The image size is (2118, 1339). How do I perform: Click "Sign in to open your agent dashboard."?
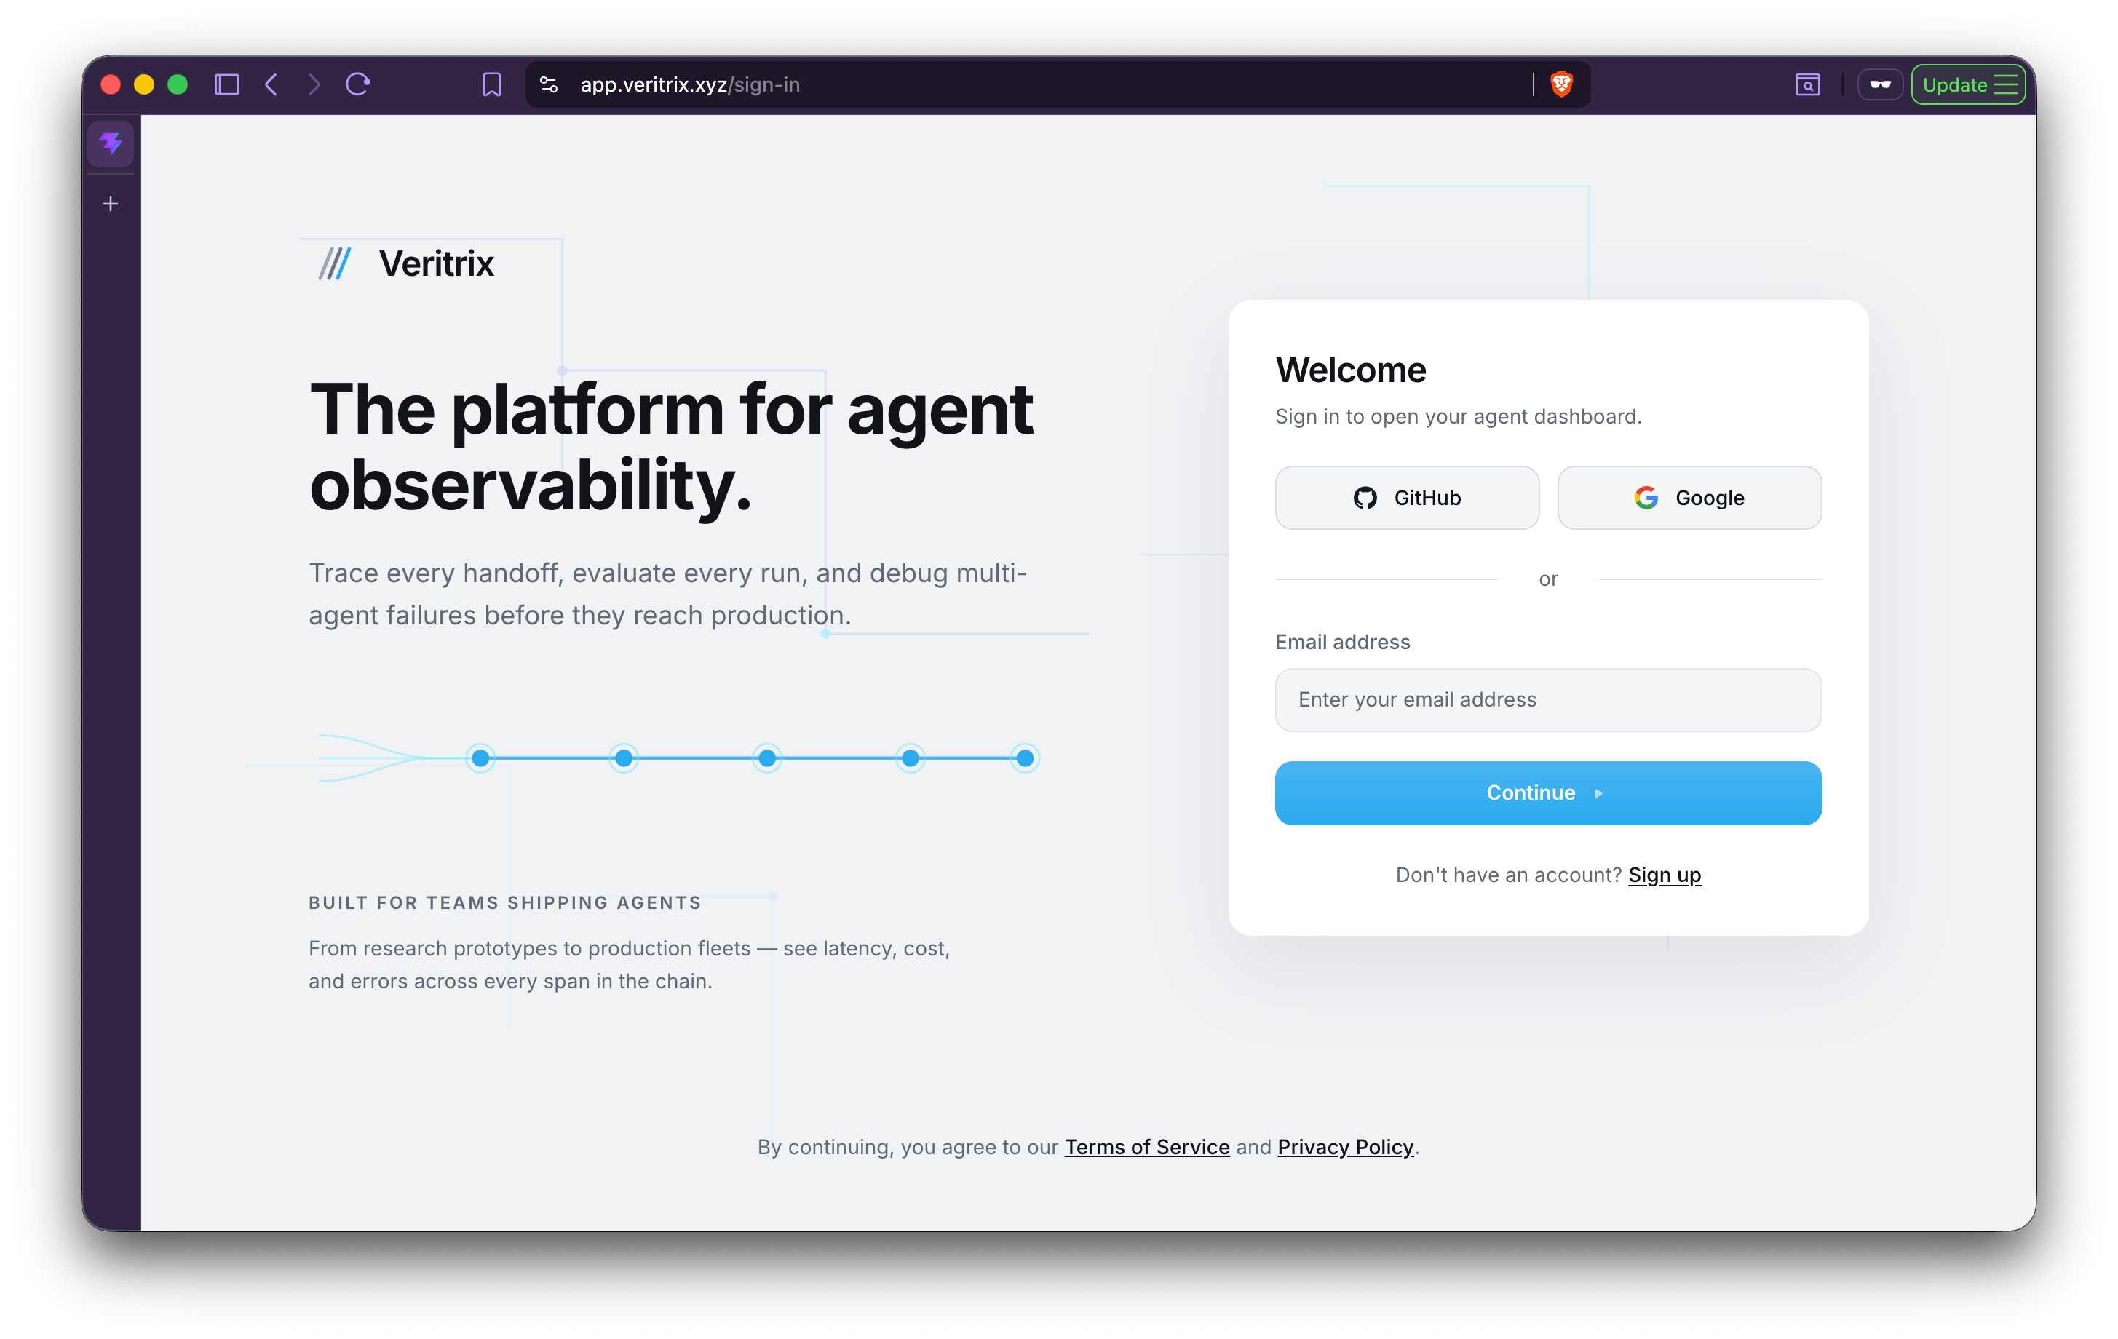tap(1459, 417)
